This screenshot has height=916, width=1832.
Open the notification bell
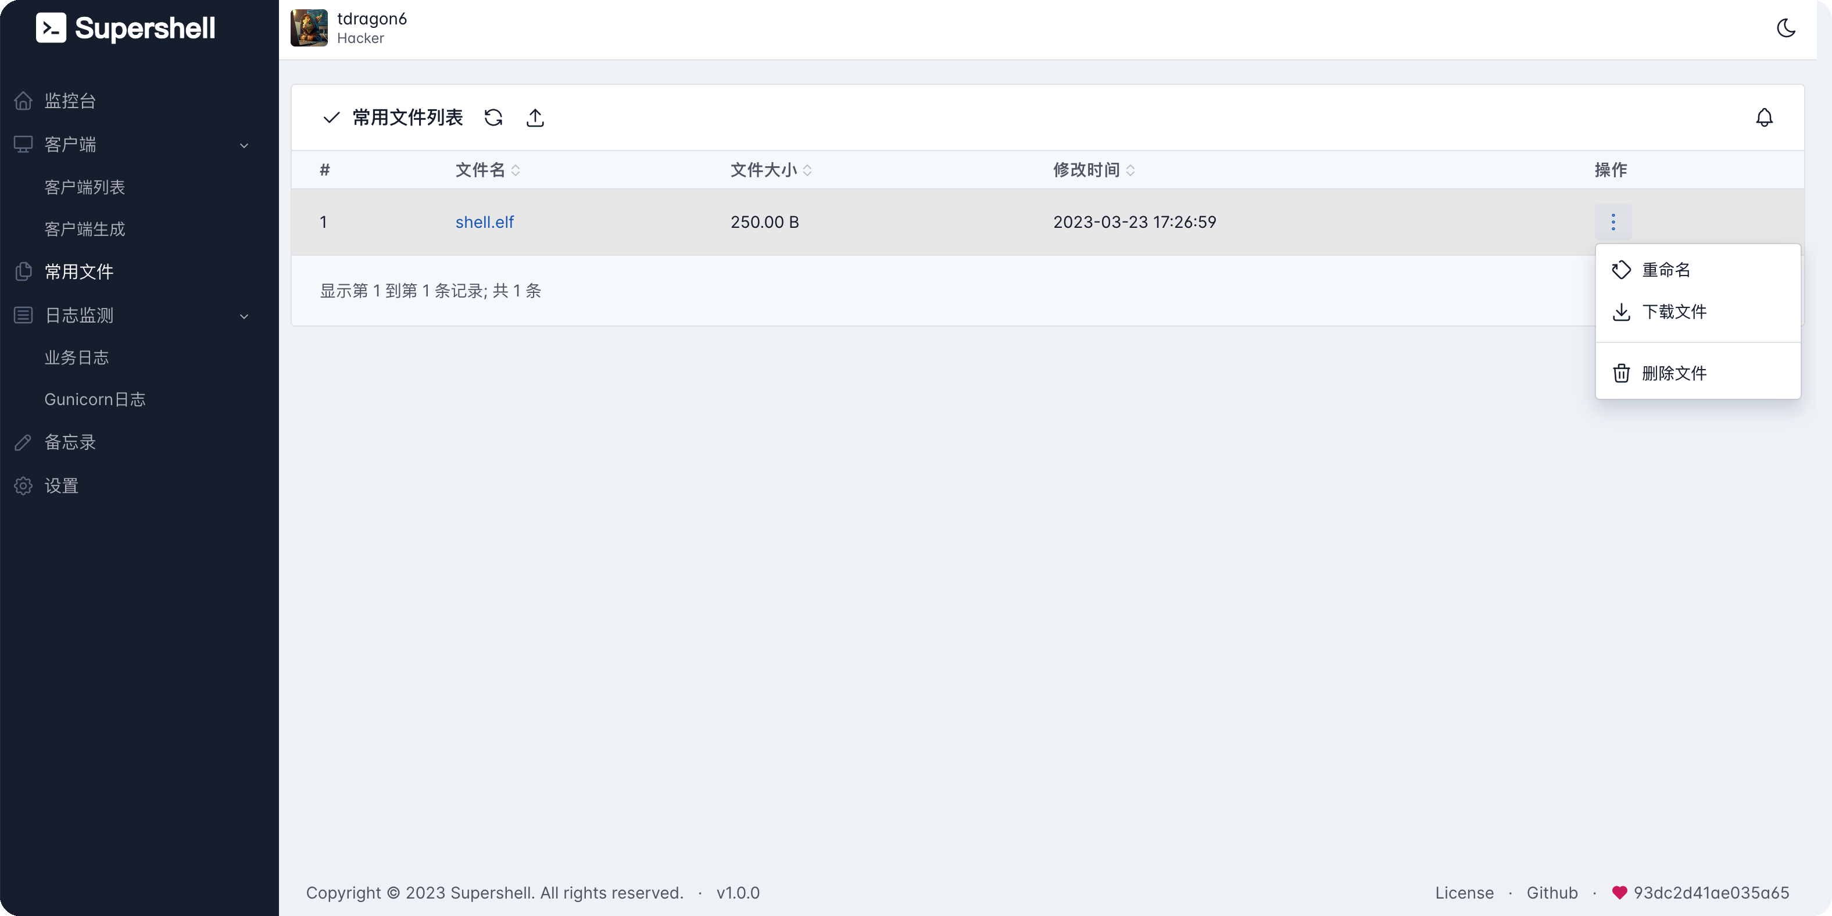[1765, 117]
